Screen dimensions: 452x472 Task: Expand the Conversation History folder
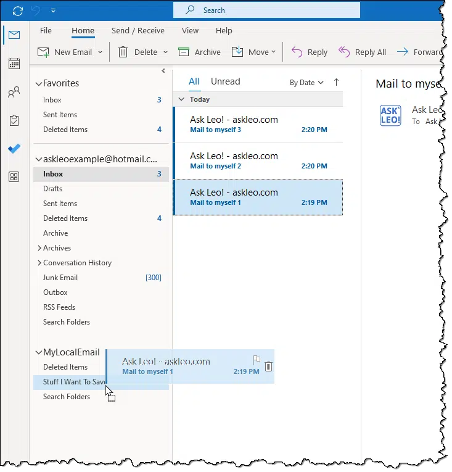pyautogui.click(x=39, y=263)
